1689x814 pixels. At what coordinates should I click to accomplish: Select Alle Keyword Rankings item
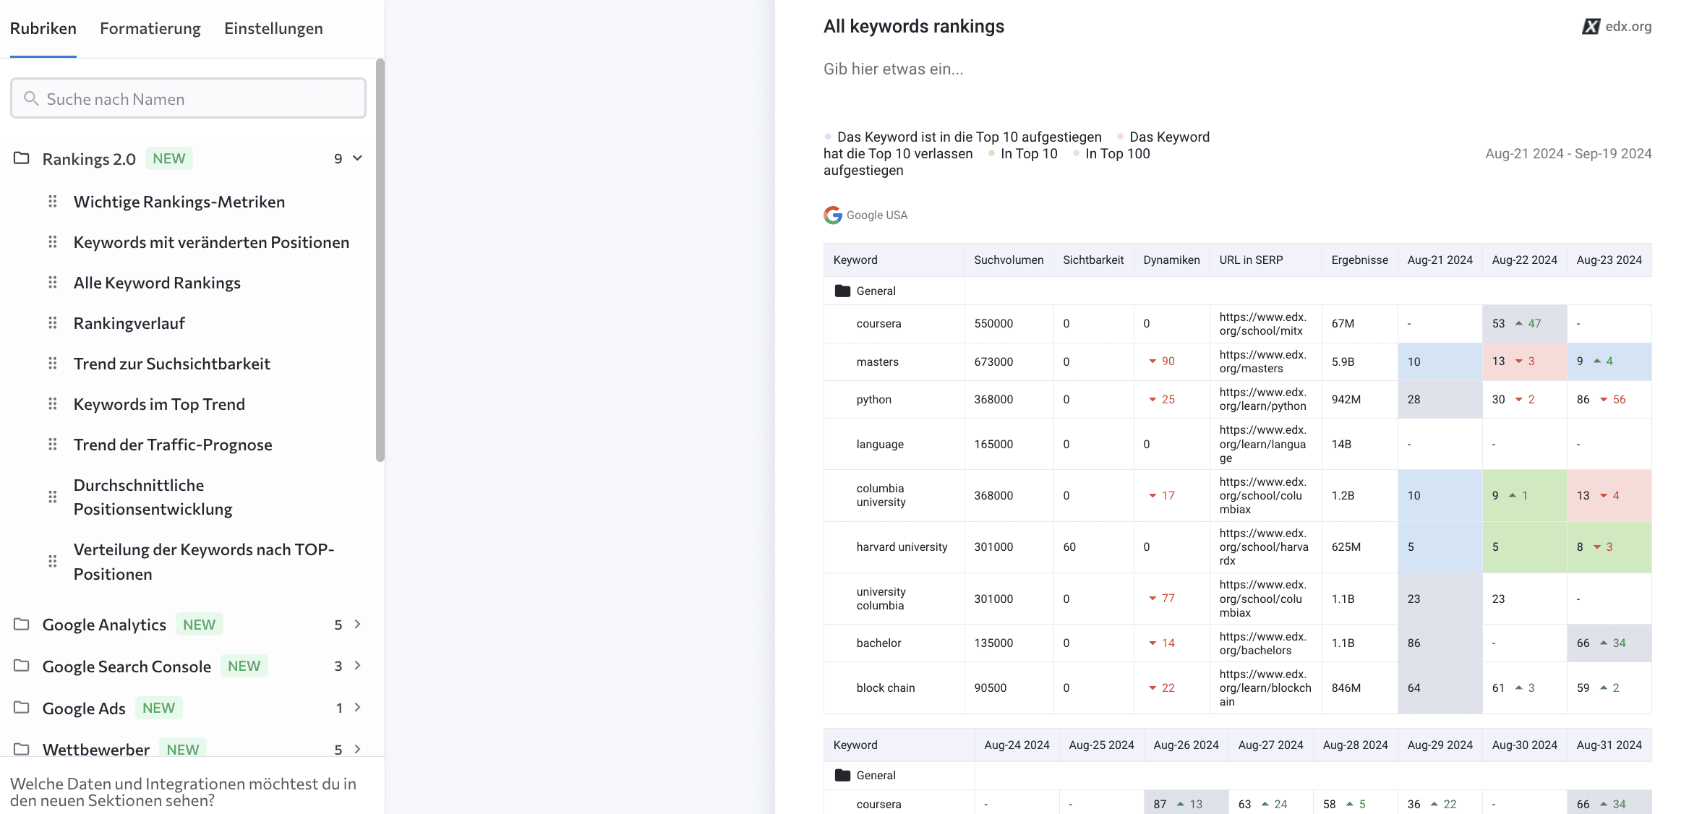pyautogui.click(x=157, y=283)
